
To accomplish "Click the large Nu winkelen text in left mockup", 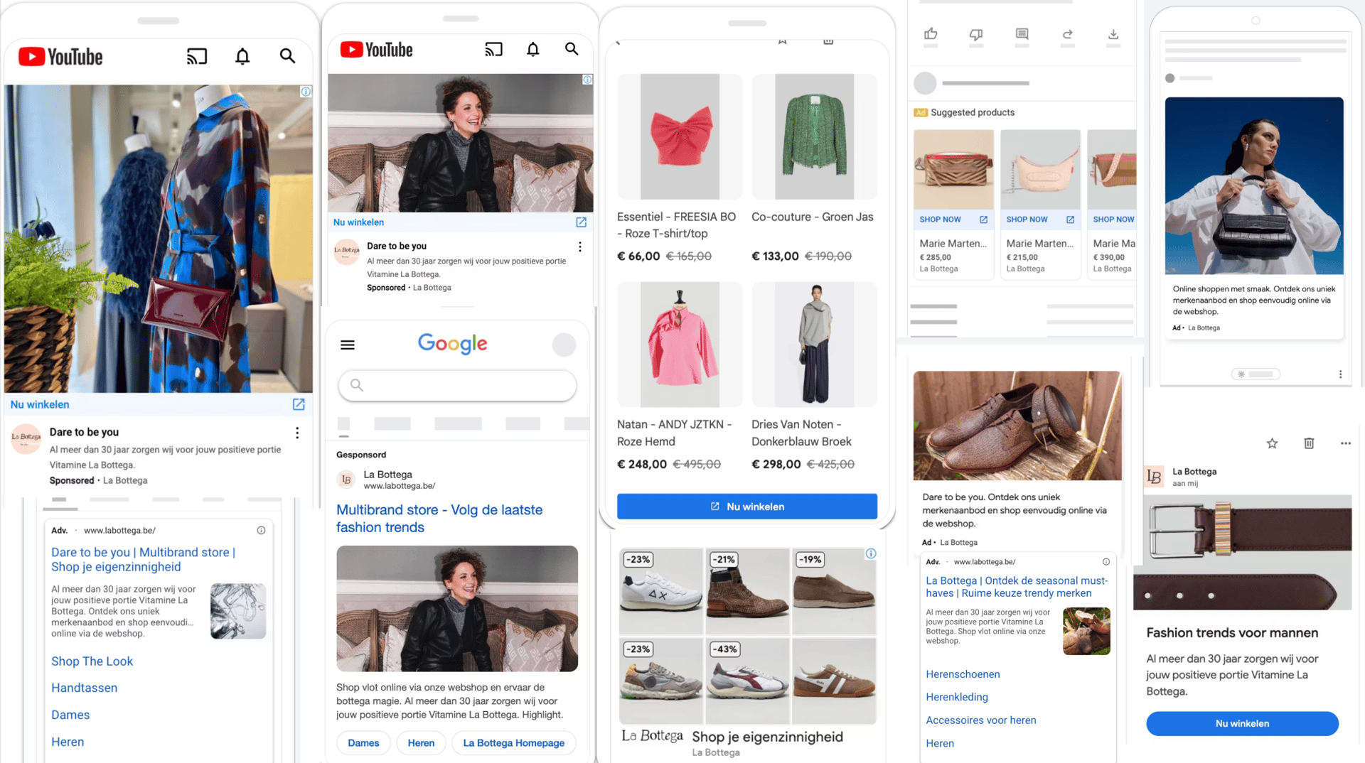I will pos(40,405).
